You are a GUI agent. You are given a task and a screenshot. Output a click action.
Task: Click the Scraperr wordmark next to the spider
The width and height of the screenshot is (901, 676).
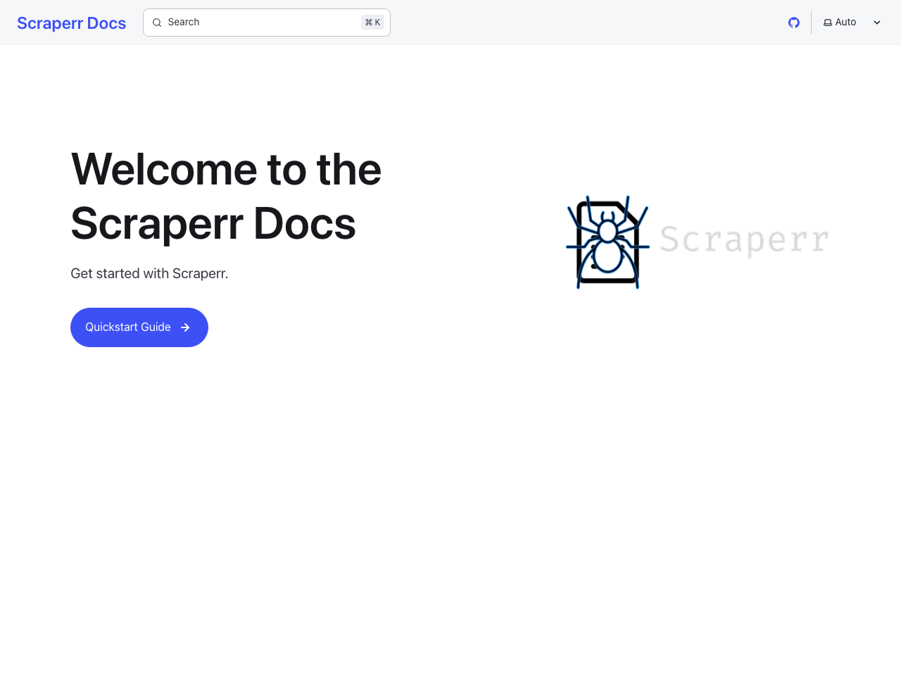coord(743,240)
